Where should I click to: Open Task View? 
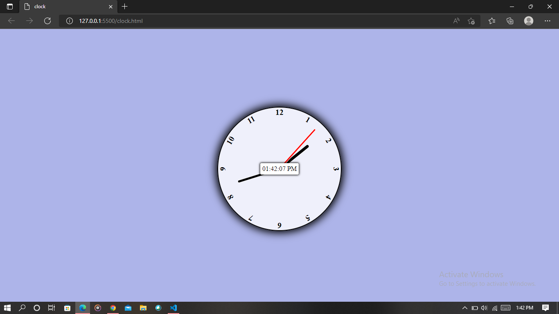(52, 308)
